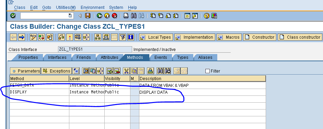Click the Method column header
The image size is (323, 129).
click(x=39, y=78)
